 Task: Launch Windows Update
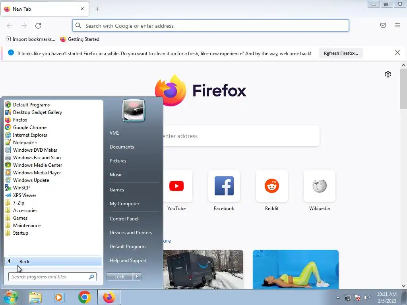tap(53, 180)
